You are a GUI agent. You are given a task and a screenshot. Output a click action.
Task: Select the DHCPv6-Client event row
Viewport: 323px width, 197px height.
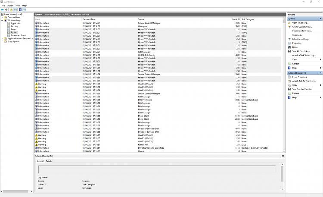(x=158, y=100)
